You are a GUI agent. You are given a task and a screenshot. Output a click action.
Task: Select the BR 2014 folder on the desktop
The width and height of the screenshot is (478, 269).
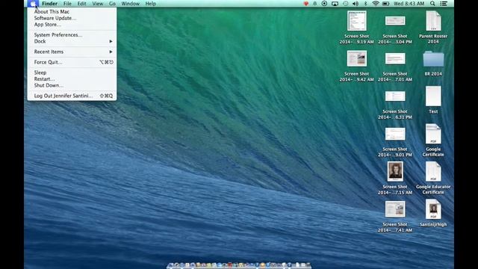coord(433,59)
